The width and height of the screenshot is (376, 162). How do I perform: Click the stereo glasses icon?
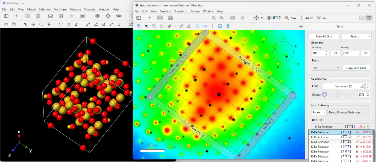pos(50,16)
